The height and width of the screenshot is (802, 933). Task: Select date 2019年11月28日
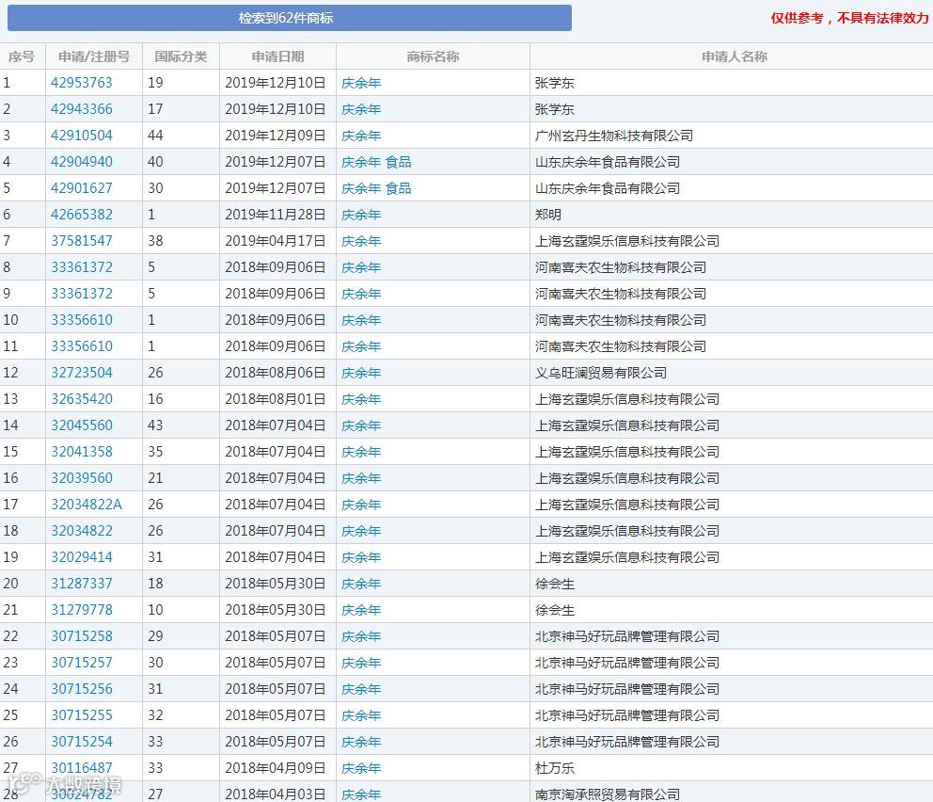coord(276,215)
